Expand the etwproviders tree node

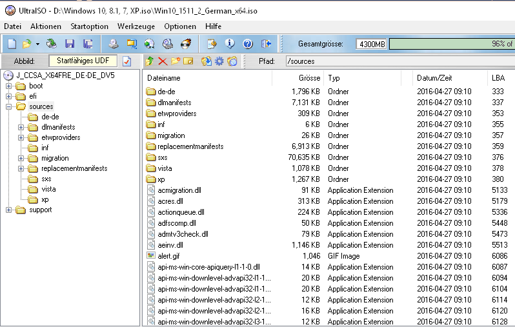click(21, 138)
